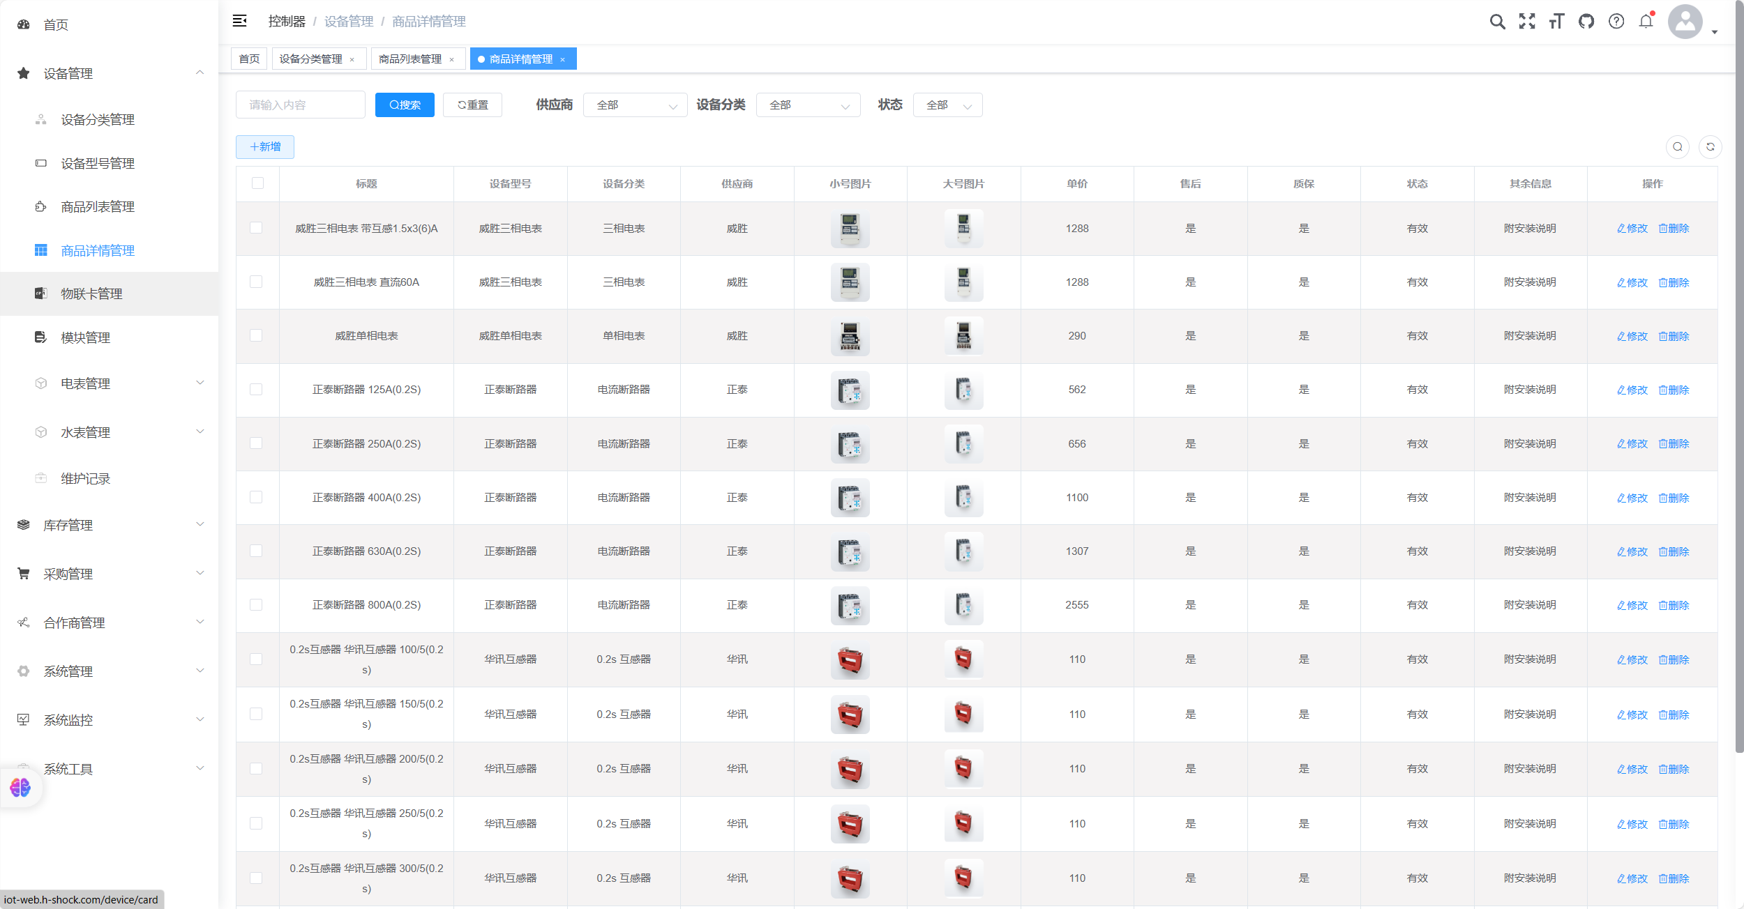The image size is (1744, 909).
Task: Refresh the table with round refresh icon
Action: (1711, 147)
